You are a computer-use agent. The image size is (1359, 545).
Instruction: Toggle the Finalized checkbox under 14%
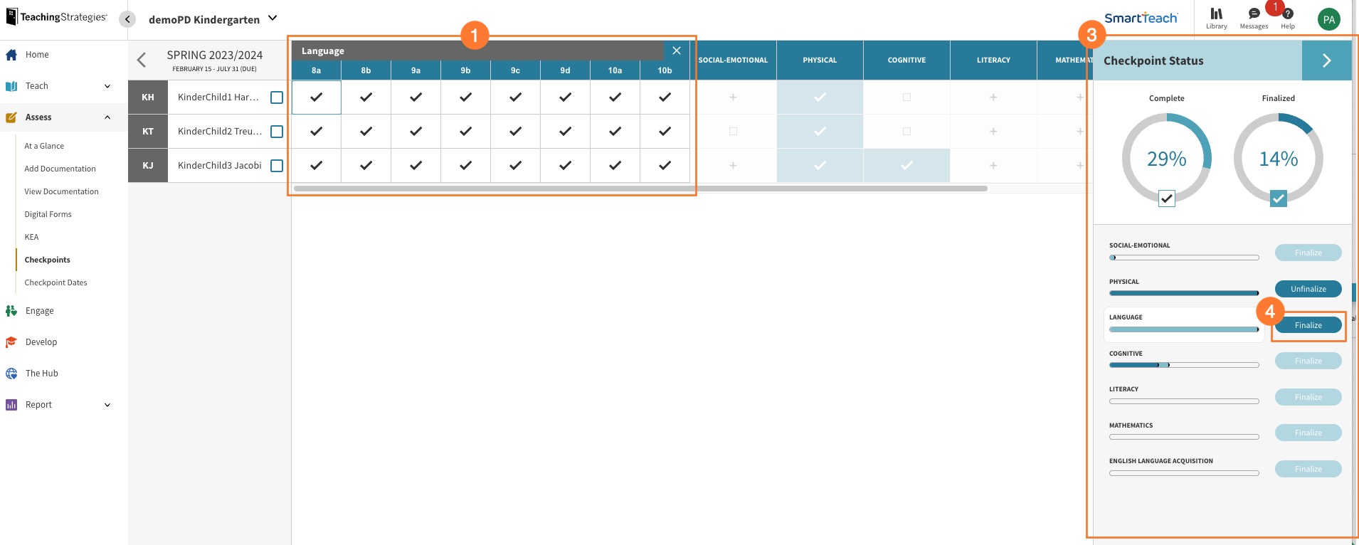(1278, 199)
